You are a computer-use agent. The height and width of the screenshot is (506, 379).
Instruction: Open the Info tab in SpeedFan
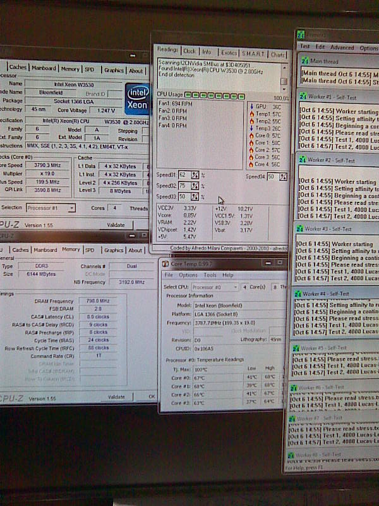point(207,52)
